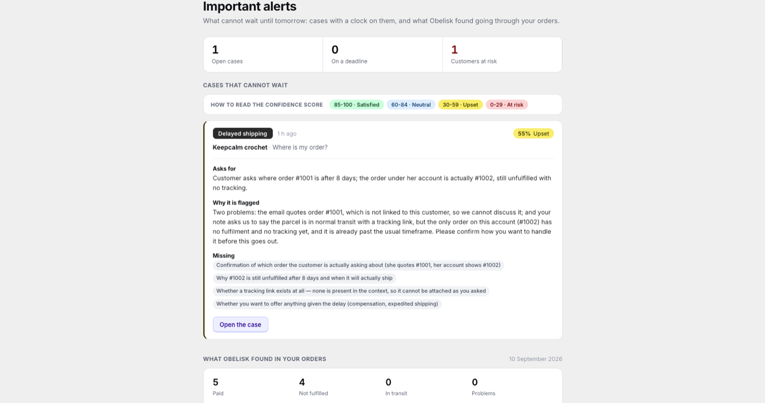Select the compensation offer missing chip
Screen dimensions: 765x403
327,303
